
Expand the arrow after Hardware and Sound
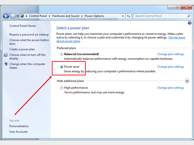pyautogui.click(x=82, y=16)
